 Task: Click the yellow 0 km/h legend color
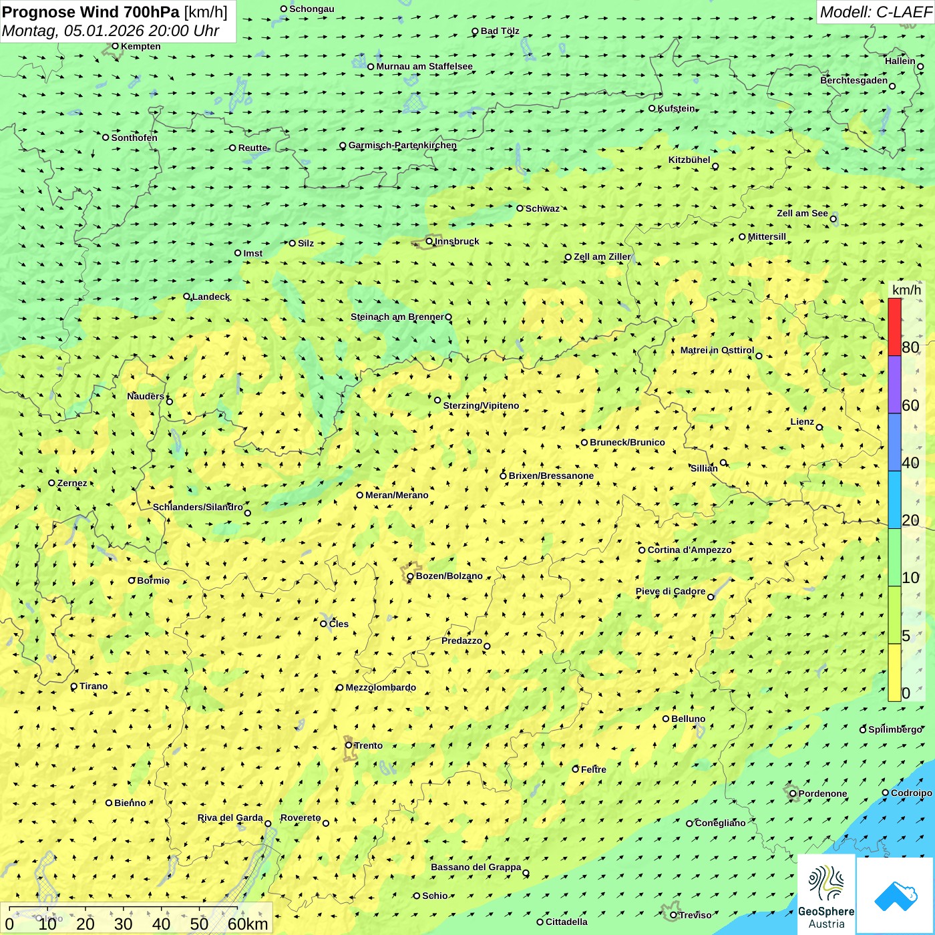pos(894,673)
